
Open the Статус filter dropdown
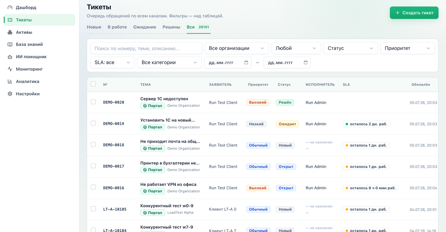(351, 48)
